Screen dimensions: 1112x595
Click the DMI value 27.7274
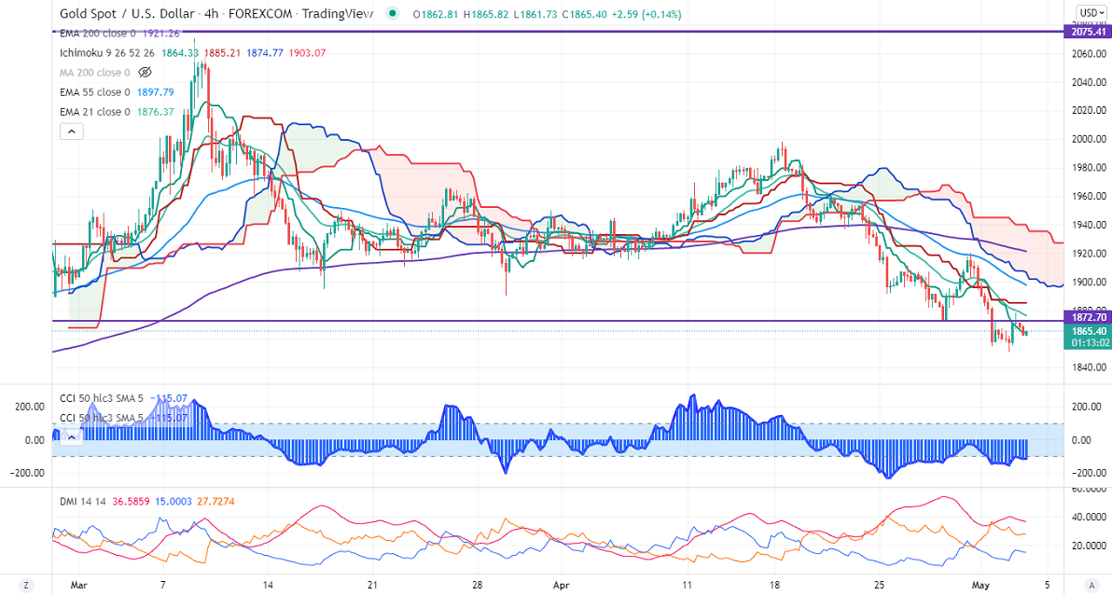[x=215, y=502]
